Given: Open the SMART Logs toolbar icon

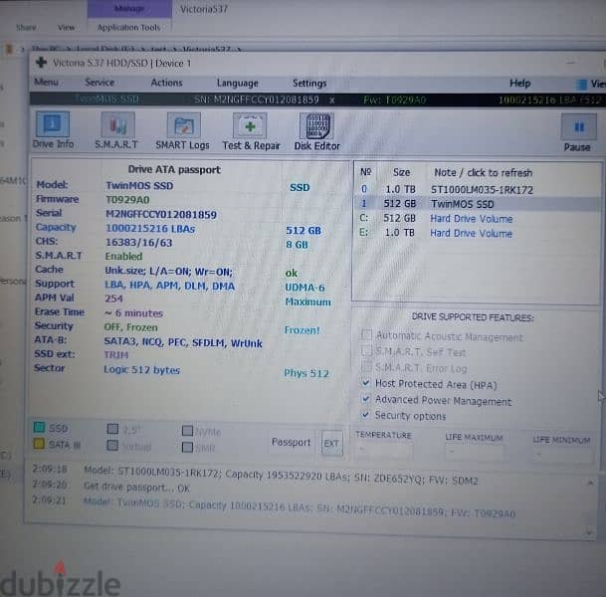Looking at the screenshot, I should click(x=183, y=125).
